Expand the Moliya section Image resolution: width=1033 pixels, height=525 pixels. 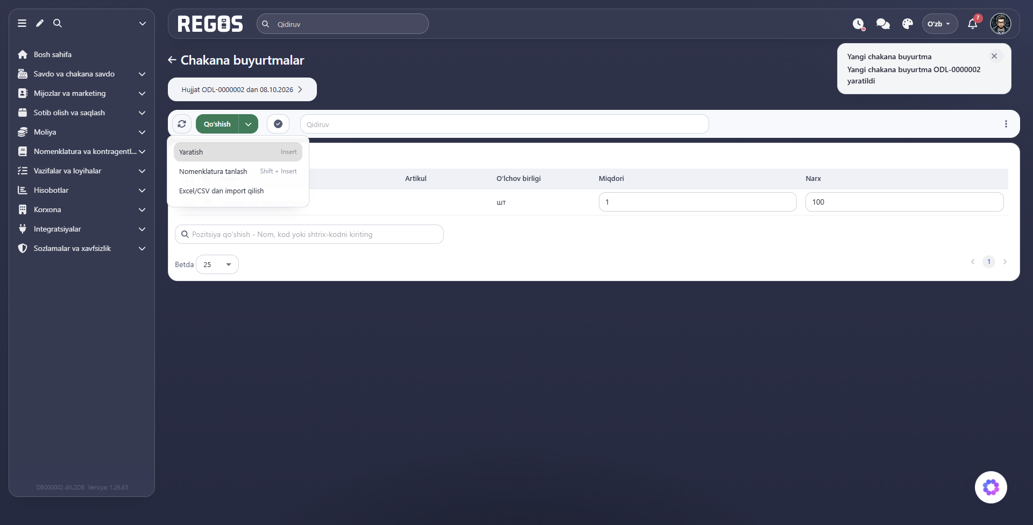click(82, 132)
